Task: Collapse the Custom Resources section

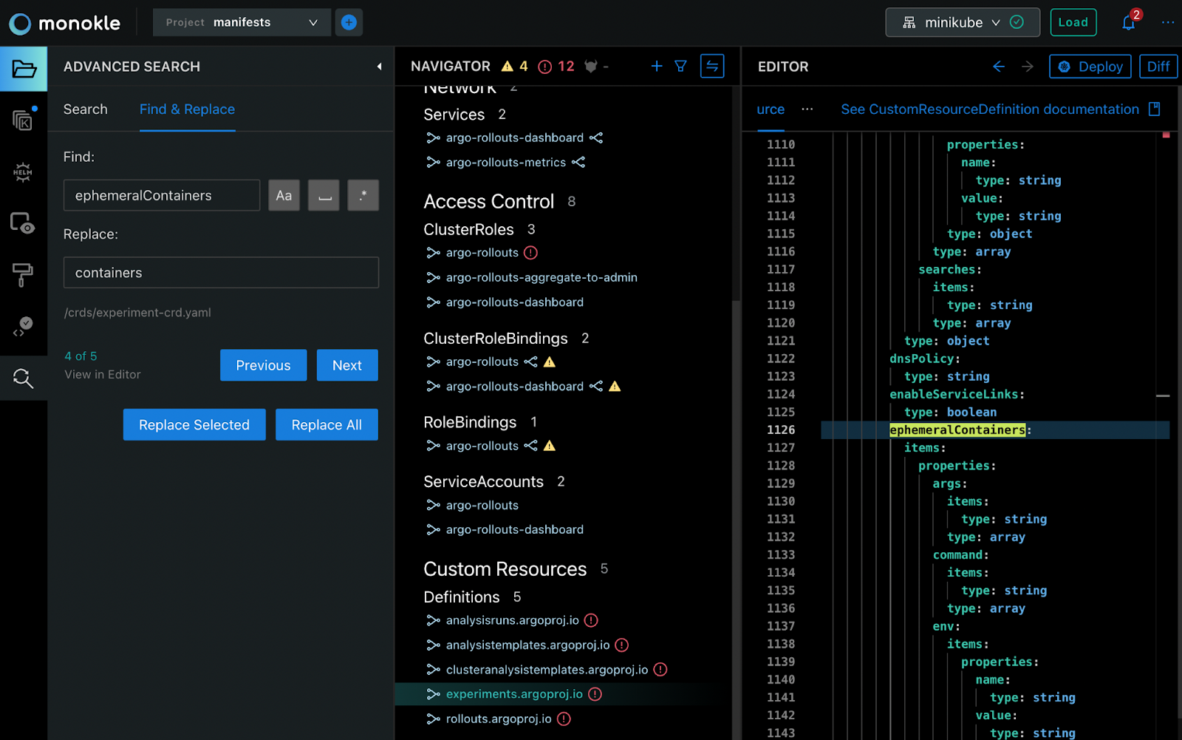Action: (x=505, y=569)
